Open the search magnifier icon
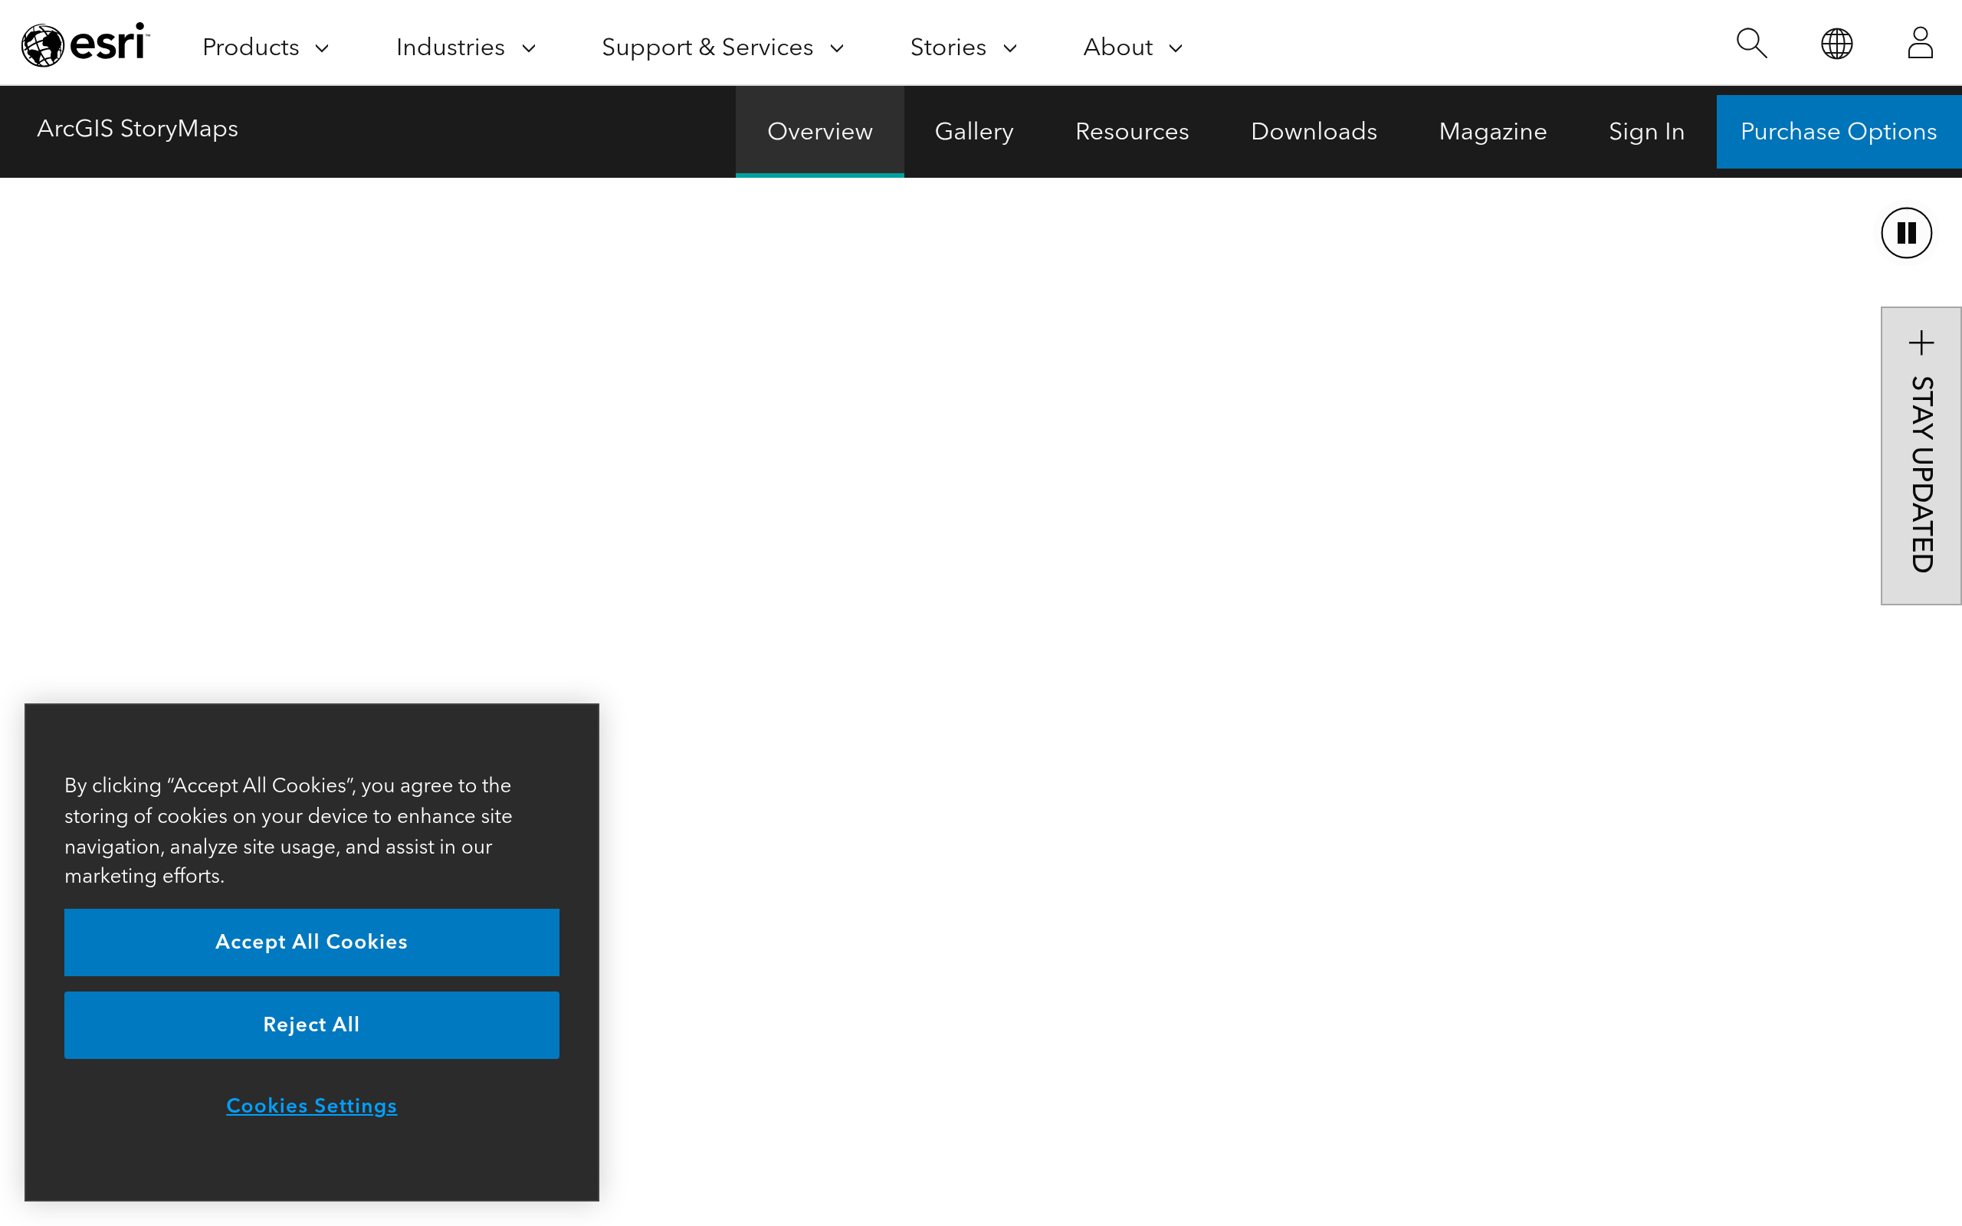The height and width of the screenshot is (1226, 1962). pos(1751,44)
